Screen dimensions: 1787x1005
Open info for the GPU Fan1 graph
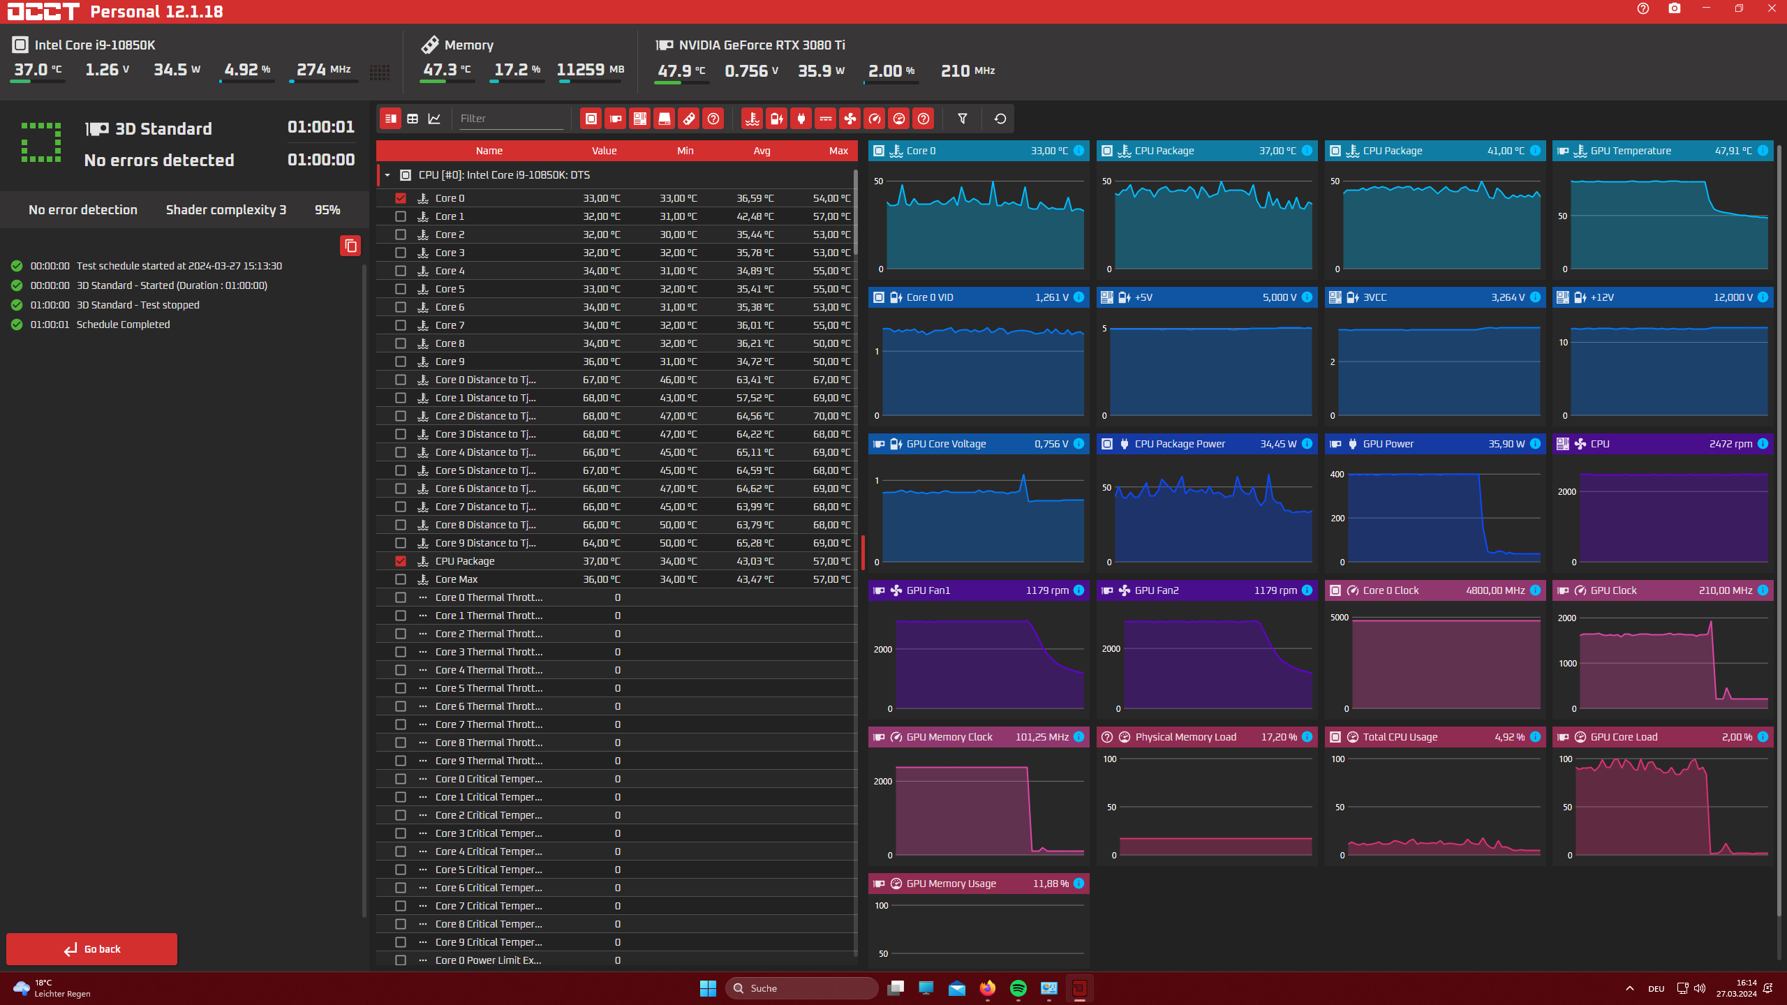pos(1079,590)
